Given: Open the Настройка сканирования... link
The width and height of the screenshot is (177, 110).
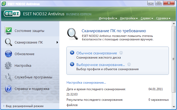Looking at the screenshot, I should 86,83.
